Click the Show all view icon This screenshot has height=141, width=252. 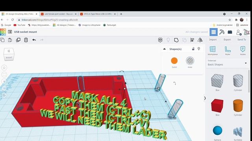160,40
